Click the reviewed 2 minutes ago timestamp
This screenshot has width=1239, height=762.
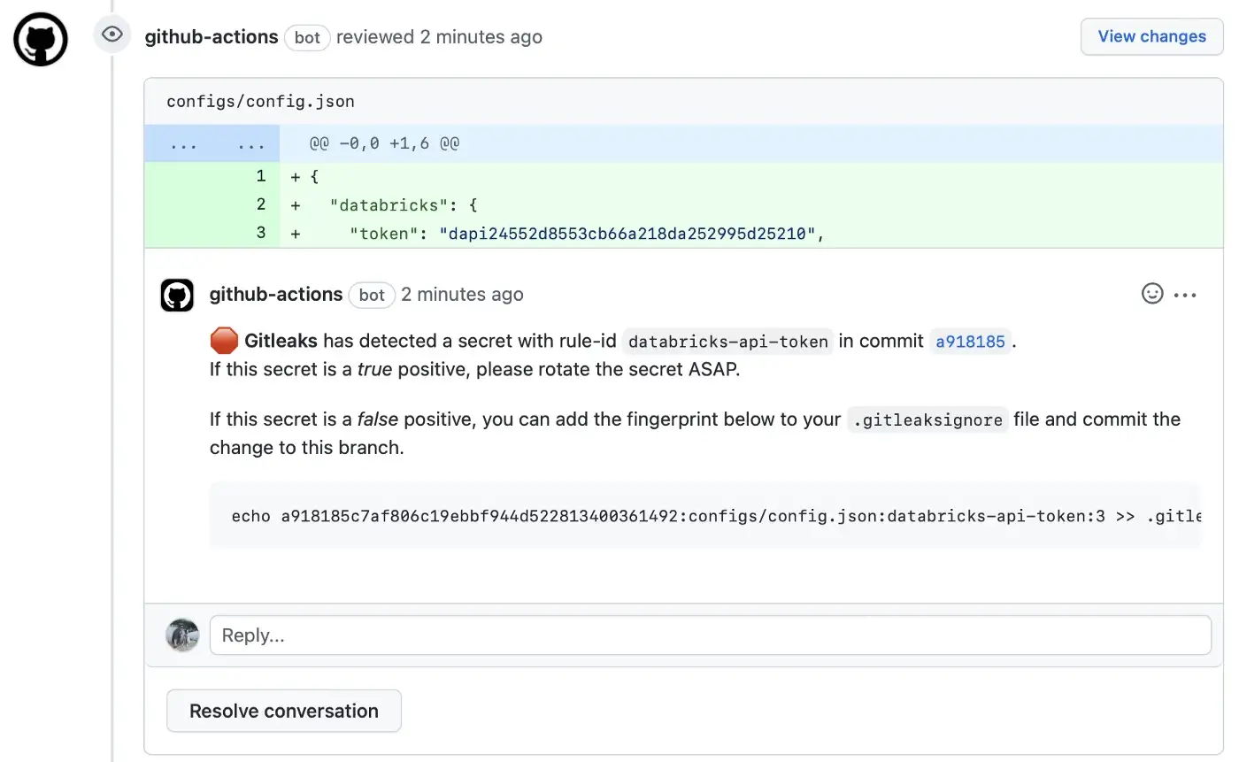click(439, 36)
